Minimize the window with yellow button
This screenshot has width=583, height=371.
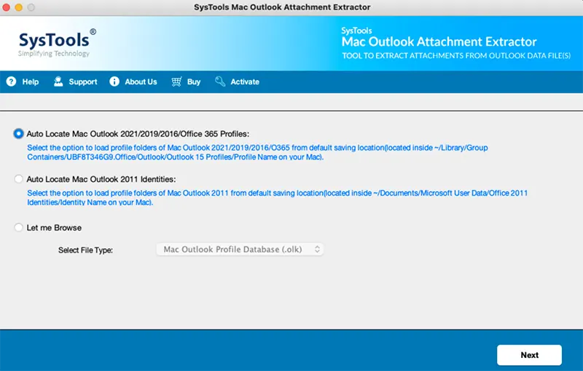tap(19, 7)
